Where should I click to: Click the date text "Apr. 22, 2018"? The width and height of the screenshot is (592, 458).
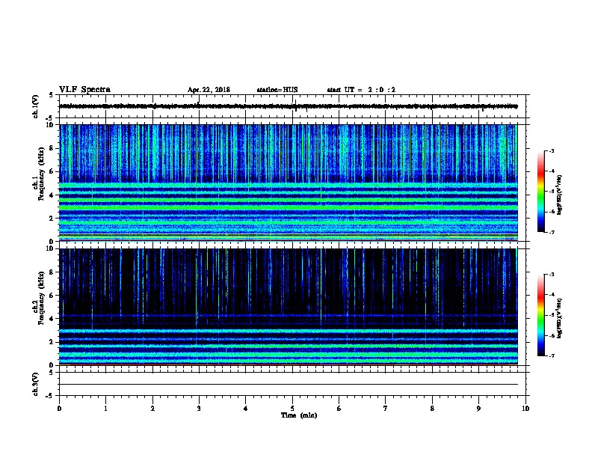click(209, 90)
